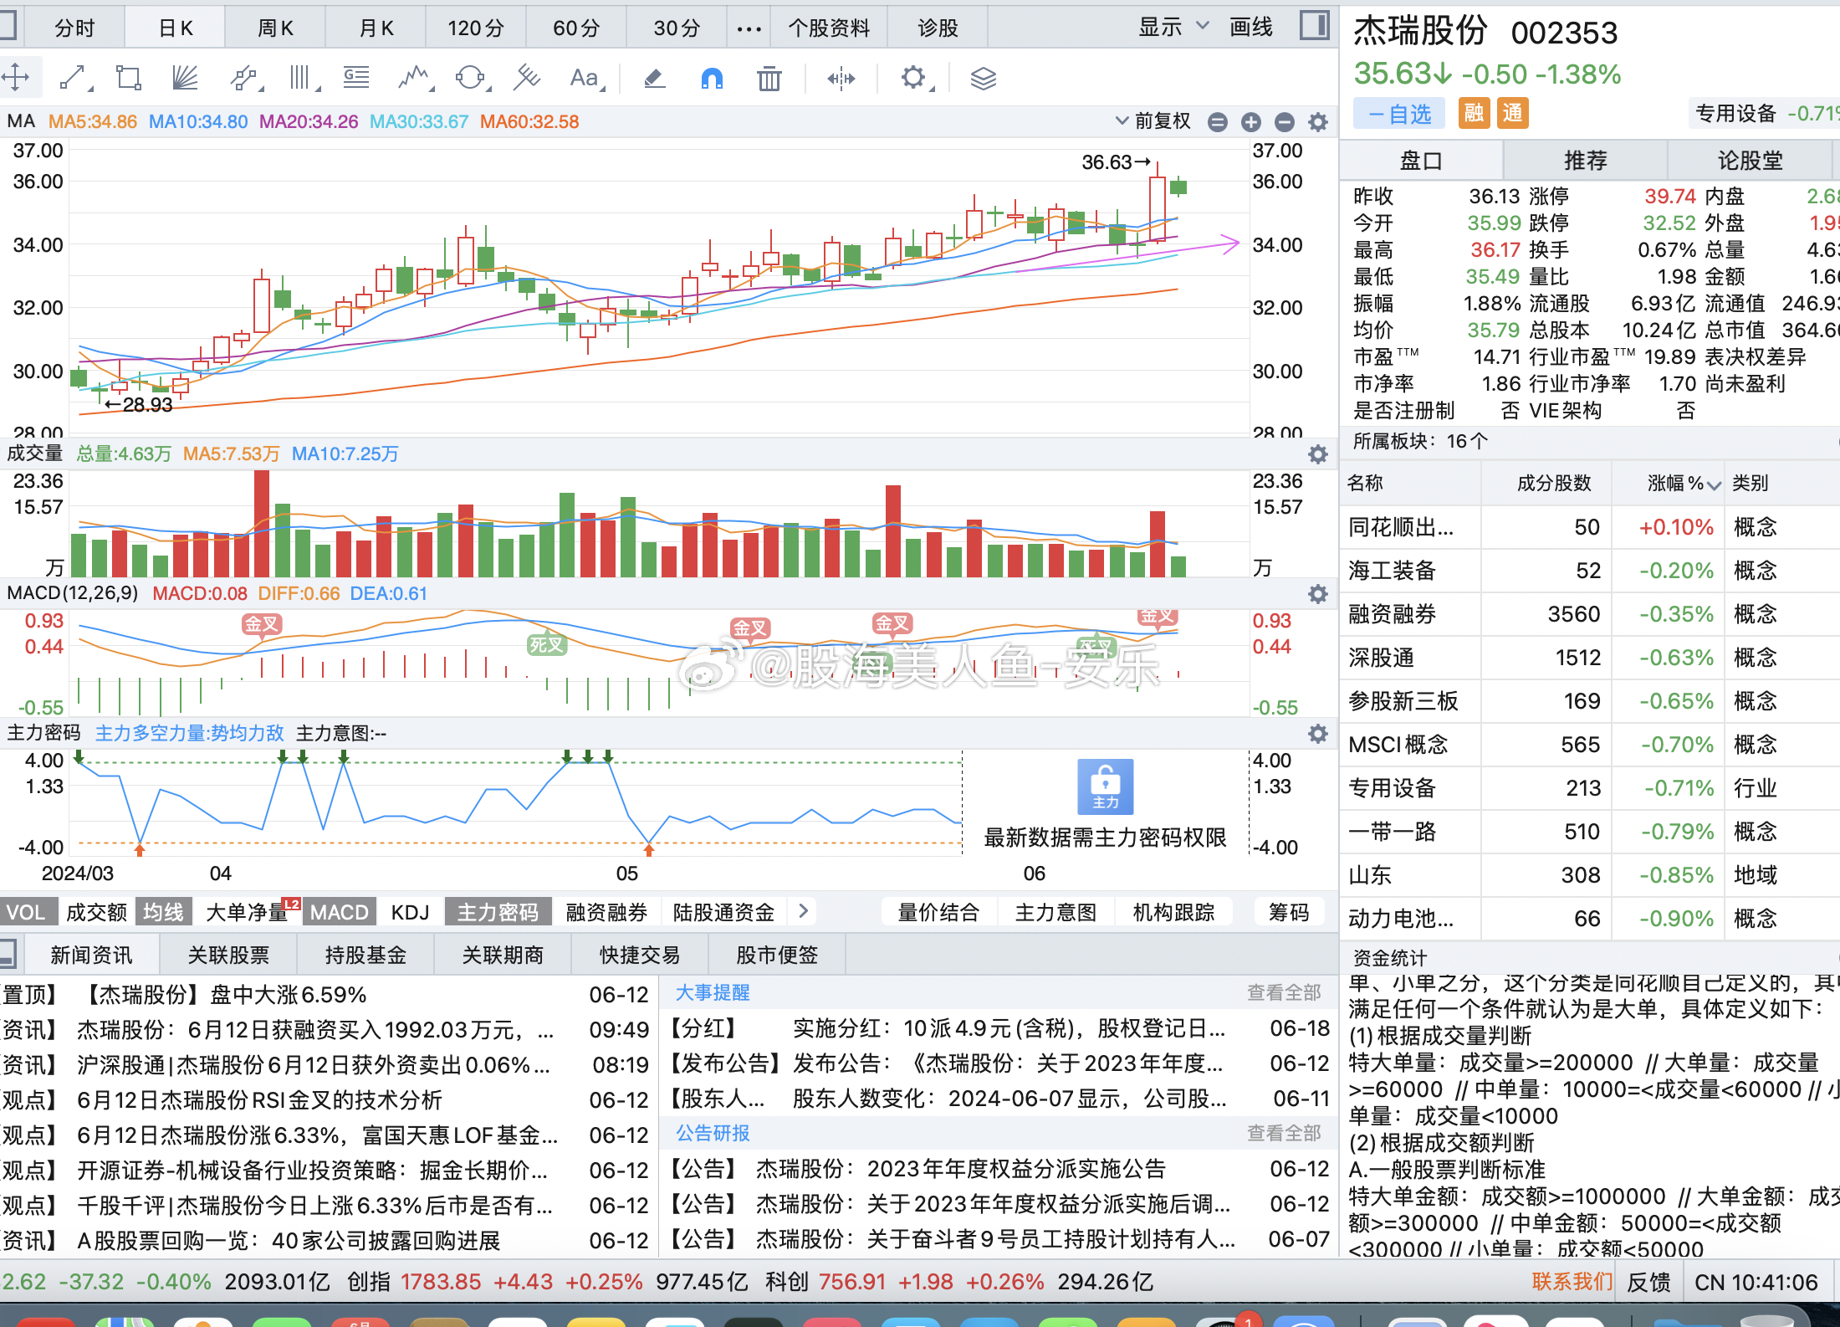Viewport: 1840px width, 1327px height.
Task: Expand more indicators with the > arrow
Action: tap(803, 911)
